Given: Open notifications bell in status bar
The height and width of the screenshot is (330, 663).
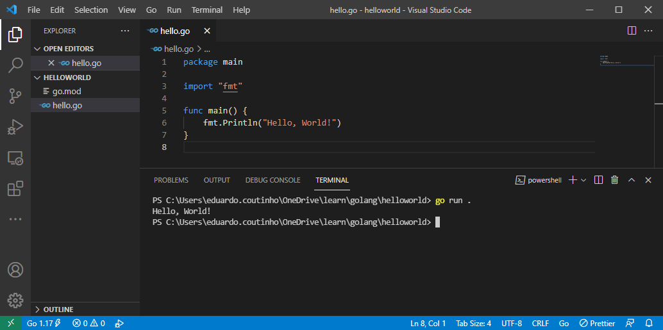Looking at the screenshot, I should (649, 323).
